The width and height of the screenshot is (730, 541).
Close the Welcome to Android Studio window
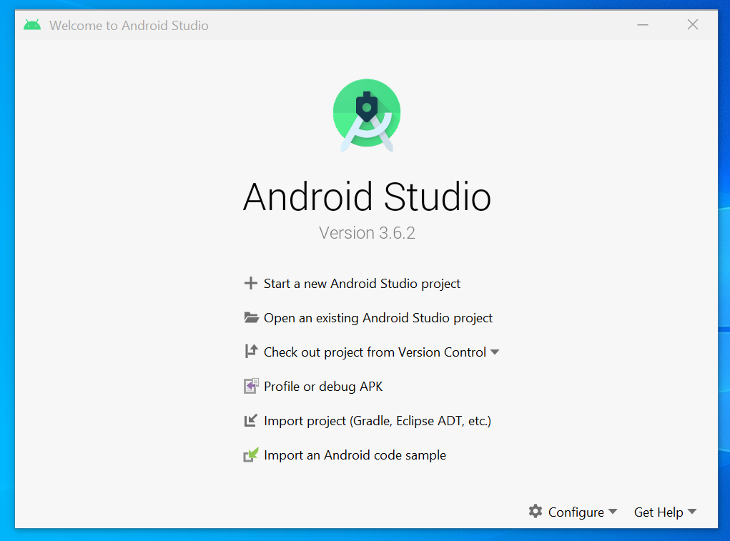693,24
